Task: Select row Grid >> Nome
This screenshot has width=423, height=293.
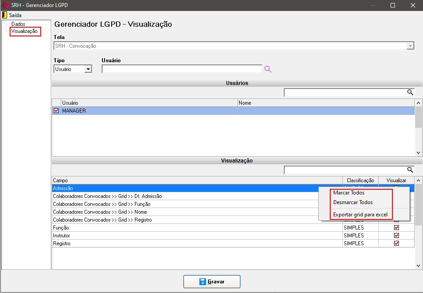Action: click(x=185, y=212)
